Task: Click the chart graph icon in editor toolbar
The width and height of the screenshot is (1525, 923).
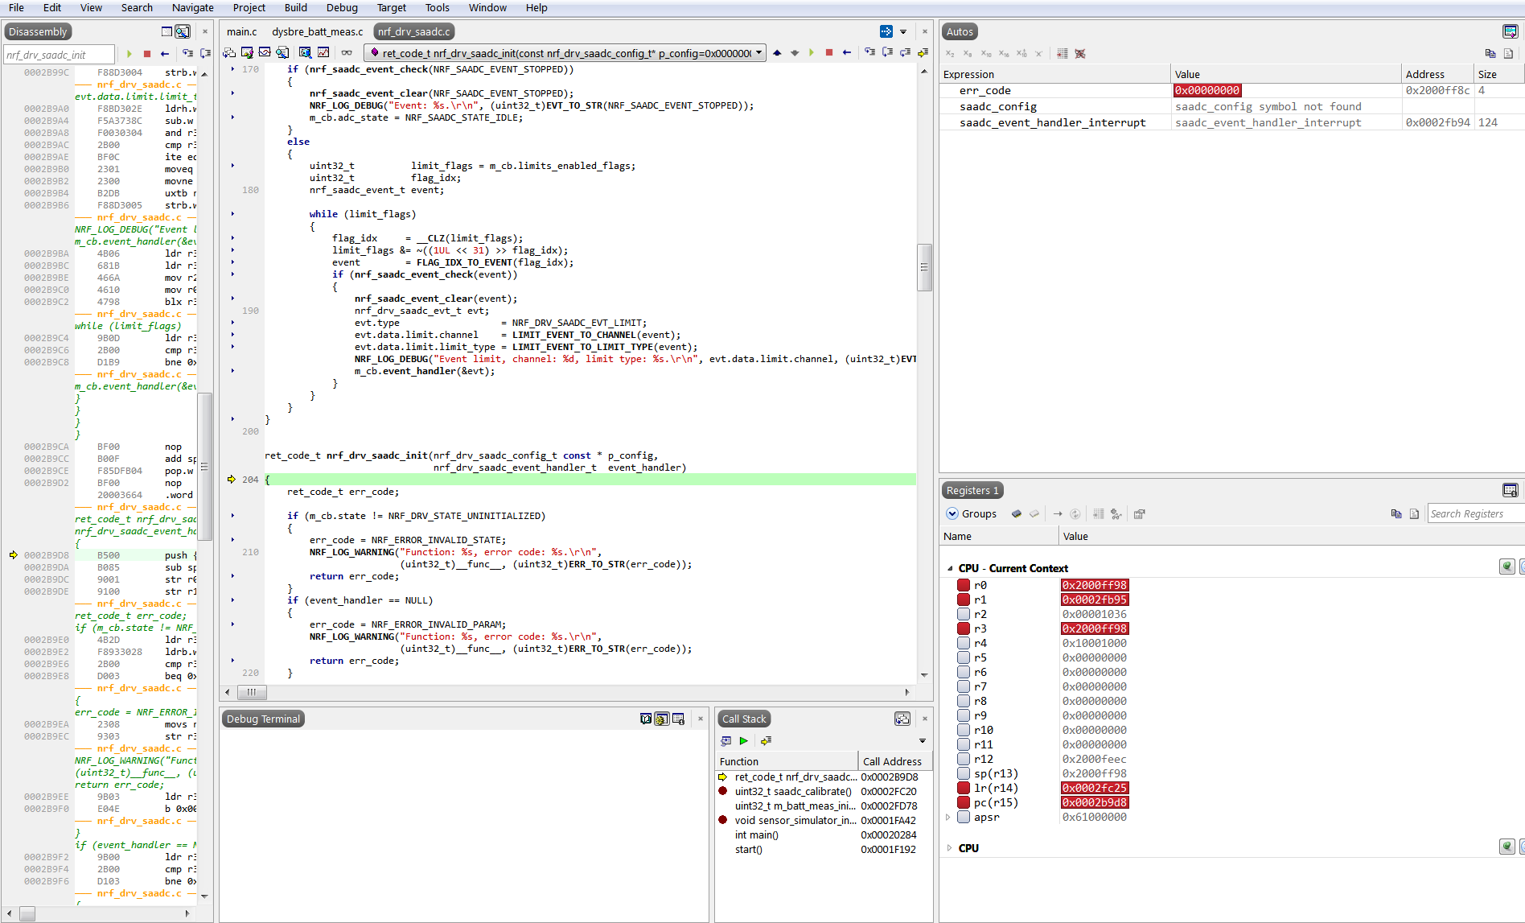Action: pyautogui.click(x=323, y=52)
